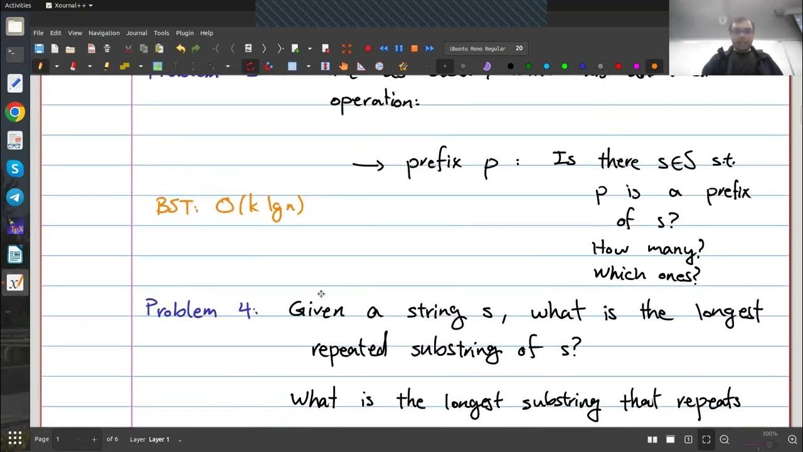Insert a new page after current
Screen dimensions: 803x452
click(x=295, y=48)
